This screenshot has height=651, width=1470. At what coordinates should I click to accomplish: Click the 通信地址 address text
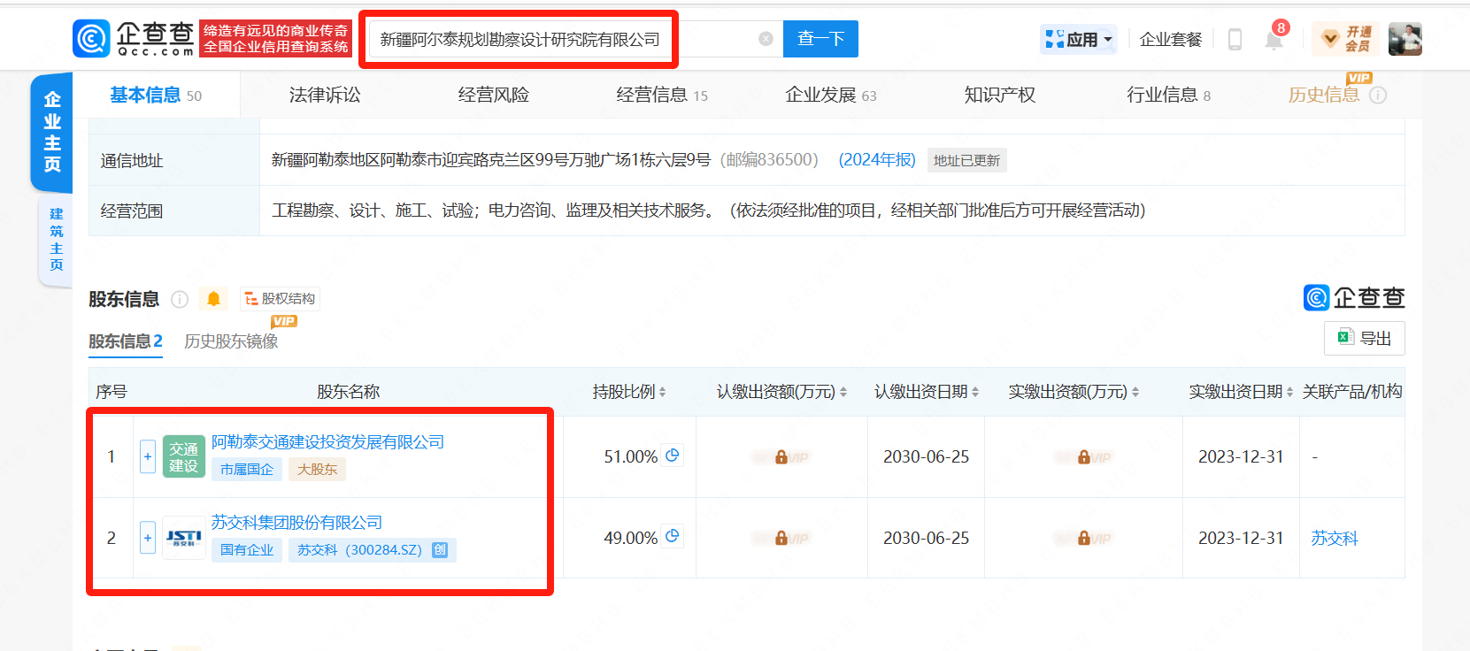tap(490, 160)
